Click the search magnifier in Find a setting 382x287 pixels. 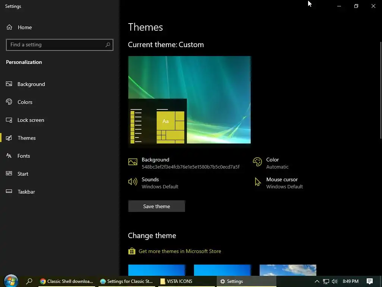[x=108, y=45]
